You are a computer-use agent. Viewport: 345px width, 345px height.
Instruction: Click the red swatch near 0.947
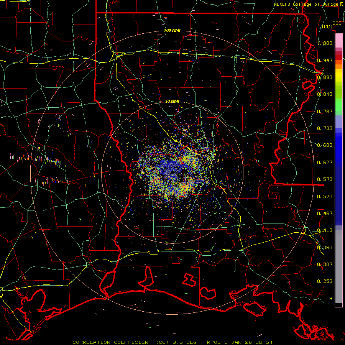point(338,58)
